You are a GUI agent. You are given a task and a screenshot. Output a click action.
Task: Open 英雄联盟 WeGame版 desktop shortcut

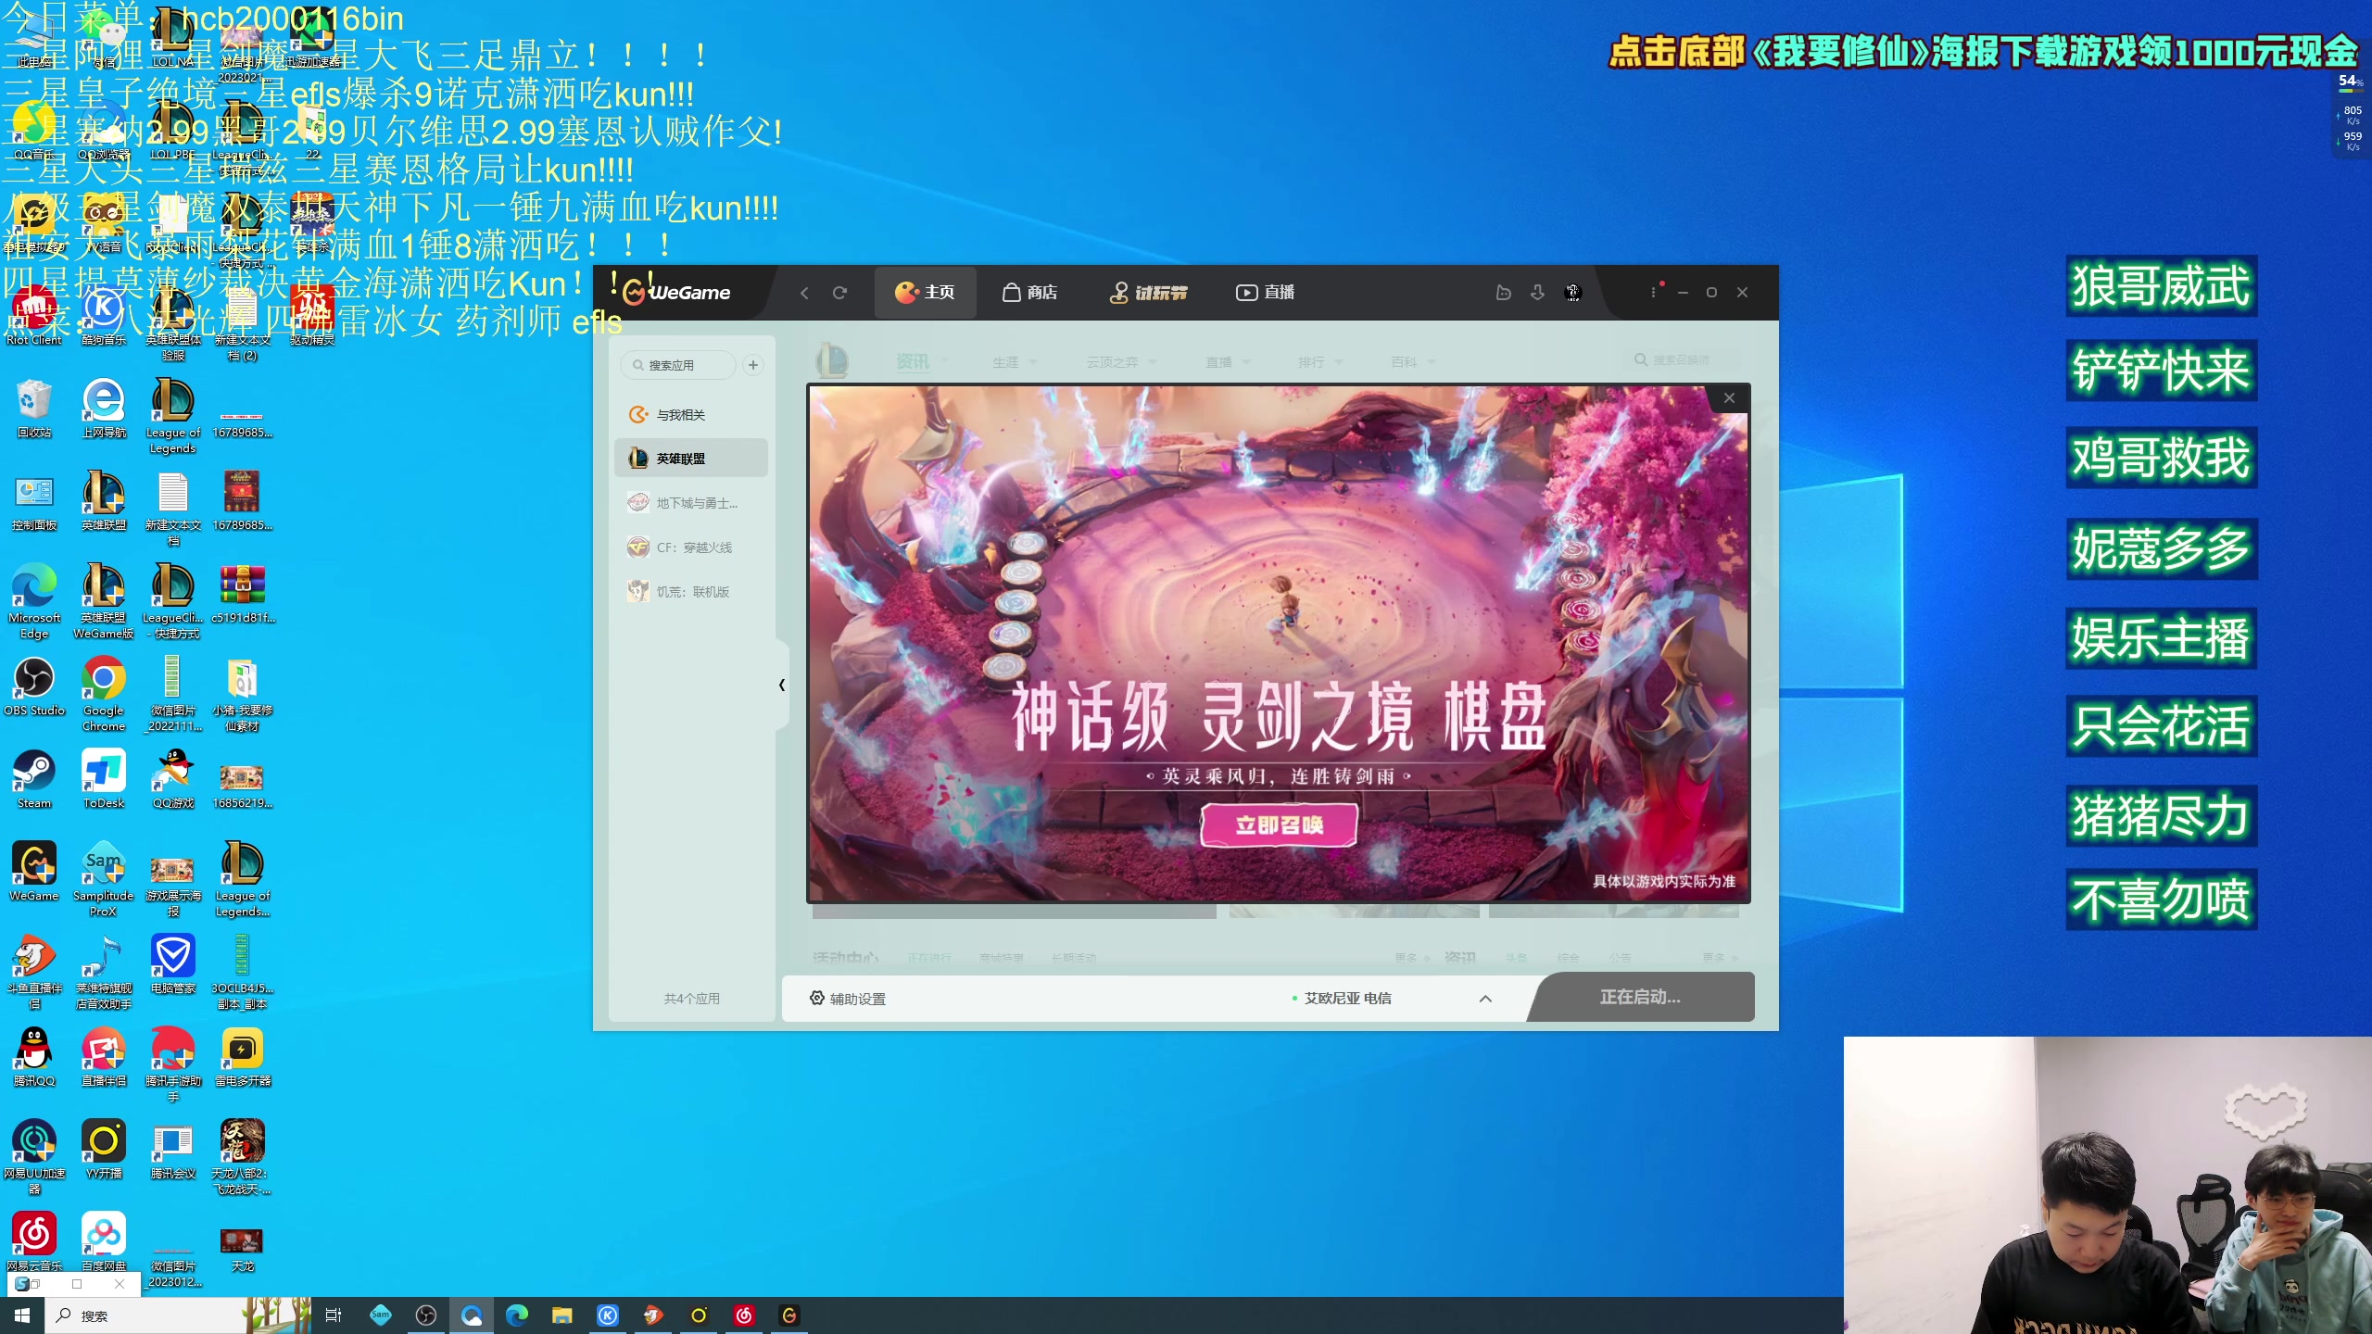(x=104, y=602)
